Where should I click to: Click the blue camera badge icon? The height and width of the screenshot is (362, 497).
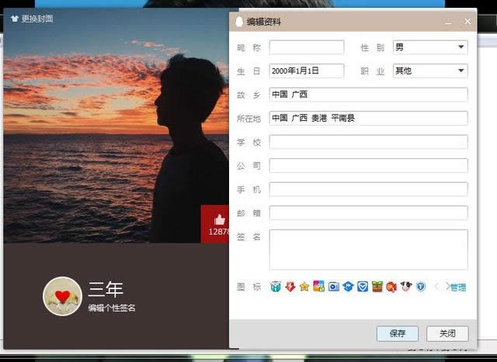pyautogui.click(x=333, y=287)
